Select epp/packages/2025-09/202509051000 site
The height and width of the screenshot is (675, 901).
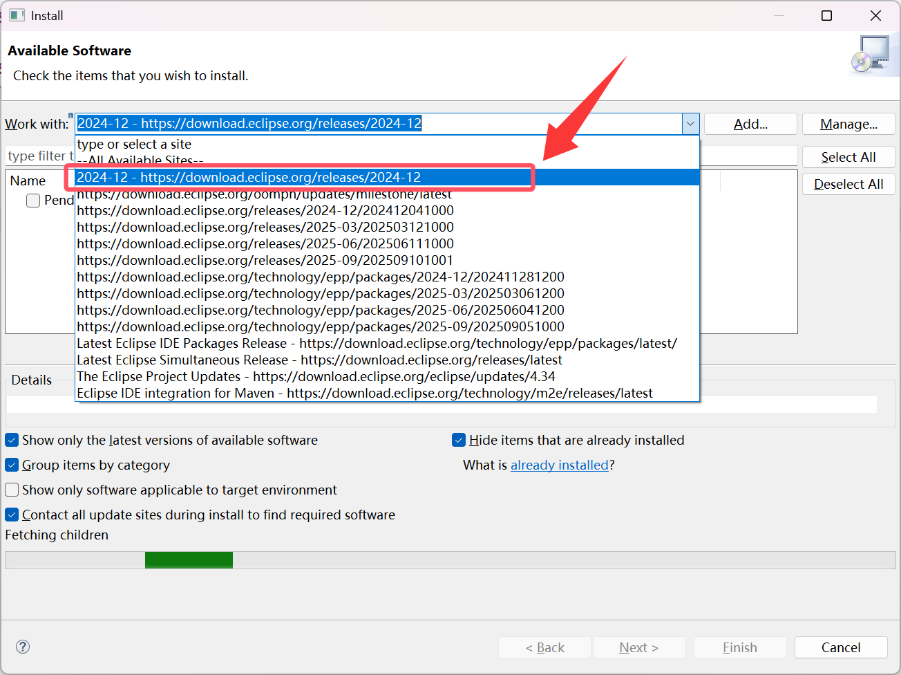[387, 326]
